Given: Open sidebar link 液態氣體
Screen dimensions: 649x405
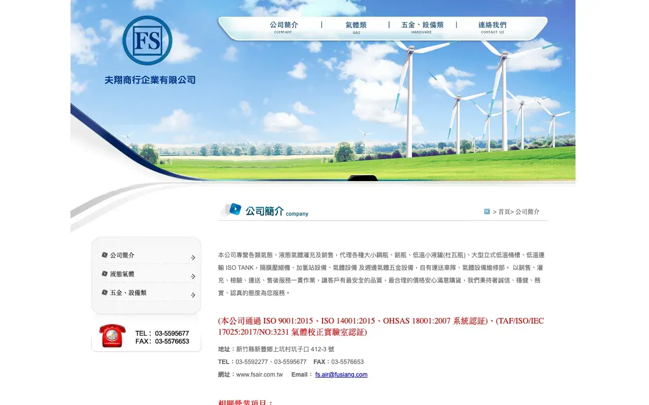Looking at the screenshot, I should point(122,274).
